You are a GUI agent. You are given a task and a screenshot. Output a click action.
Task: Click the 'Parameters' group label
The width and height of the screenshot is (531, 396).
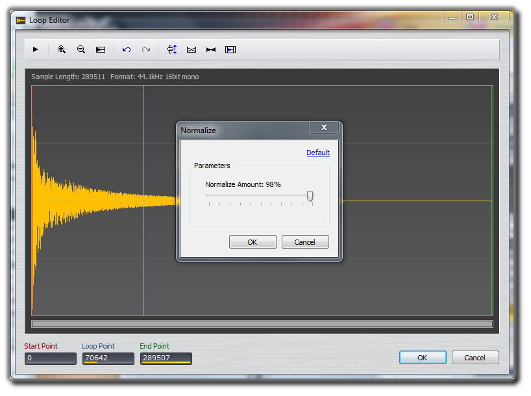(x=212, y=166)
